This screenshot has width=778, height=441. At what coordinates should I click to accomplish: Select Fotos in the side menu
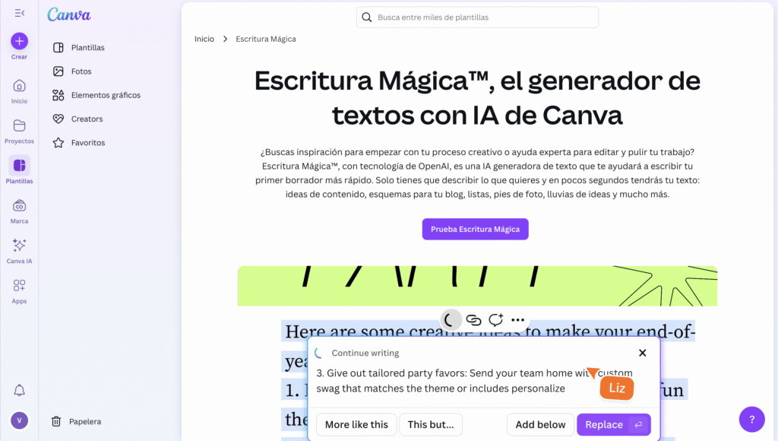81,71
